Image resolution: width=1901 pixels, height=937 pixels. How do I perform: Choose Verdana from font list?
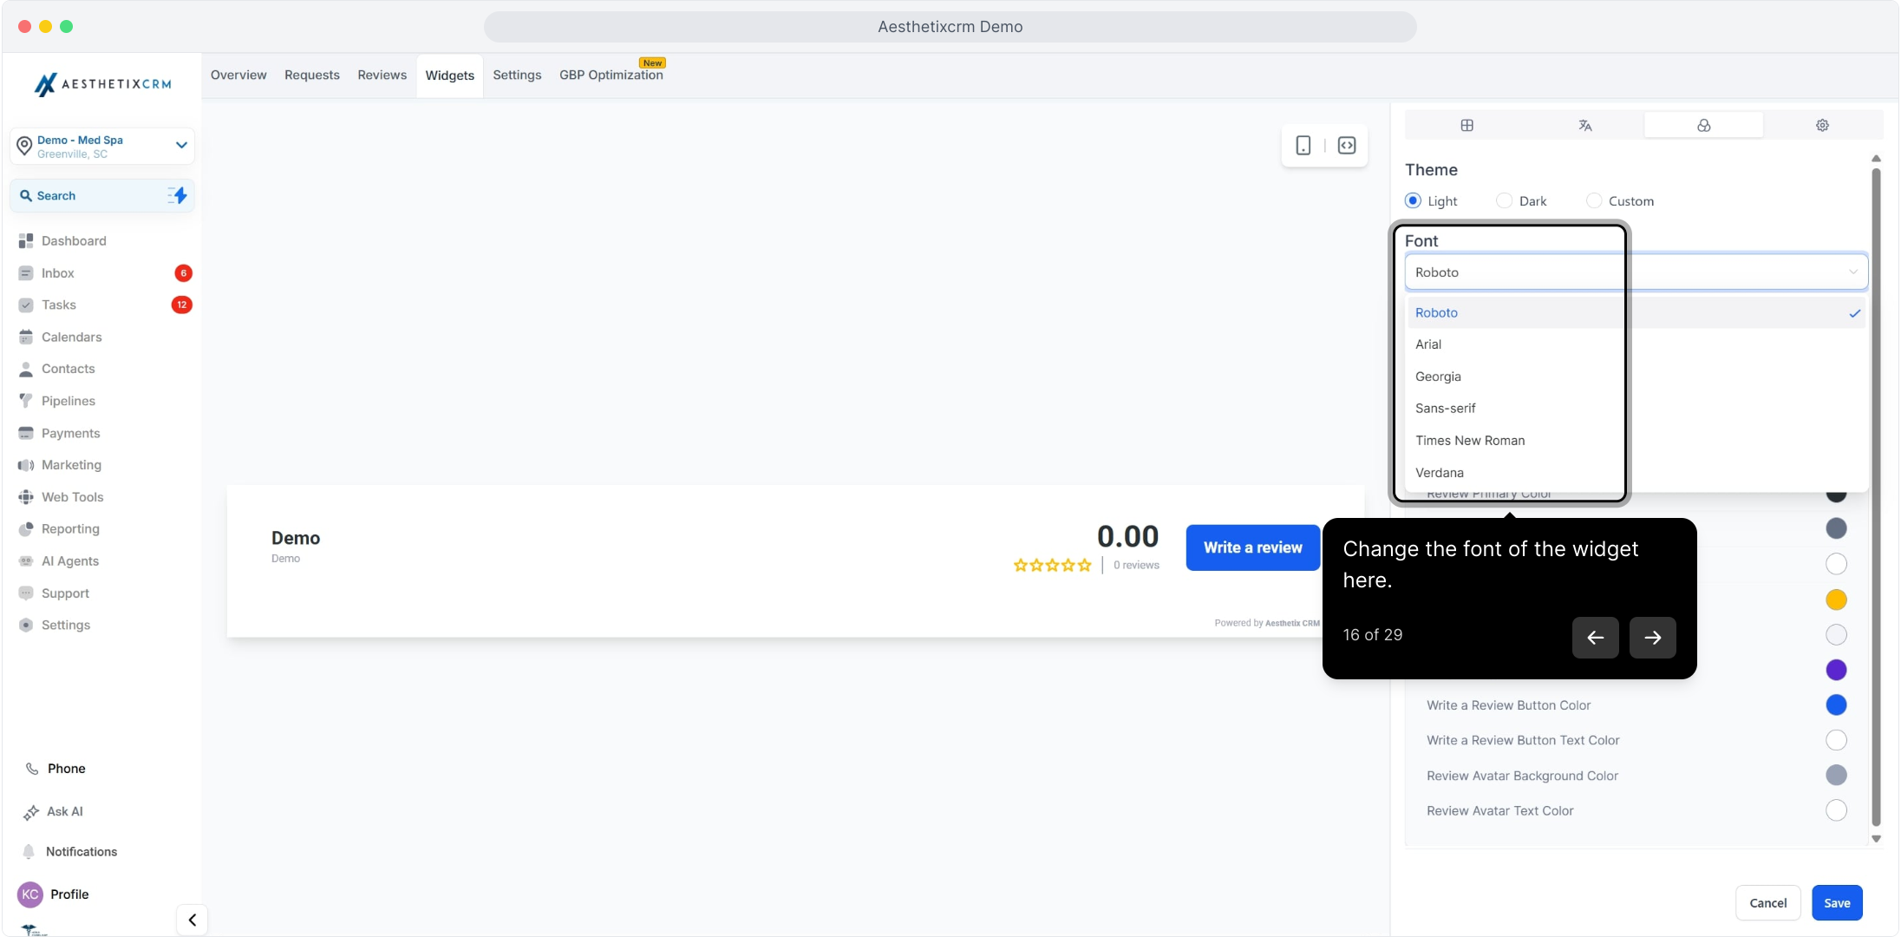pyautogui.click(x=1636, y=473)
